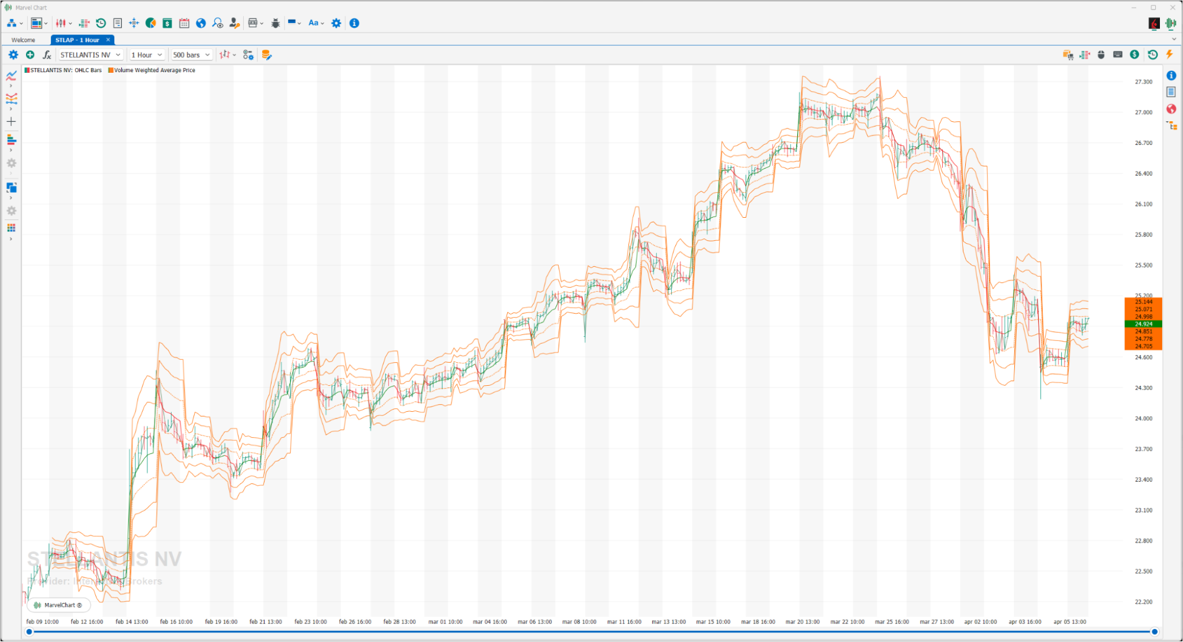Click the red globe icon on right sidebar

(x=1171, y=109)
